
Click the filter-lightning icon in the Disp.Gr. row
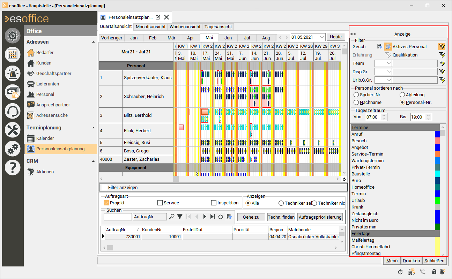pyautogui.click(x=442, y=71)
